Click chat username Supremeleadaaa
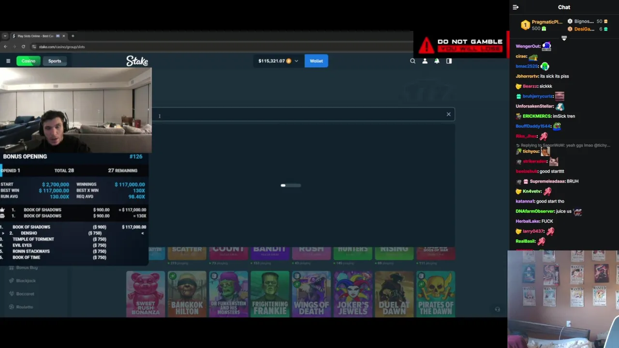The width and height of the screenshot is (619, 348). click(547, 182)
